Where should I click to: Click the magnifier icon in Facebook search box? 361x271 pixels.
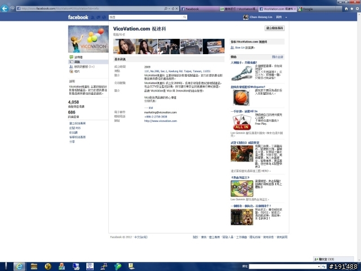[x=184, y=17]
